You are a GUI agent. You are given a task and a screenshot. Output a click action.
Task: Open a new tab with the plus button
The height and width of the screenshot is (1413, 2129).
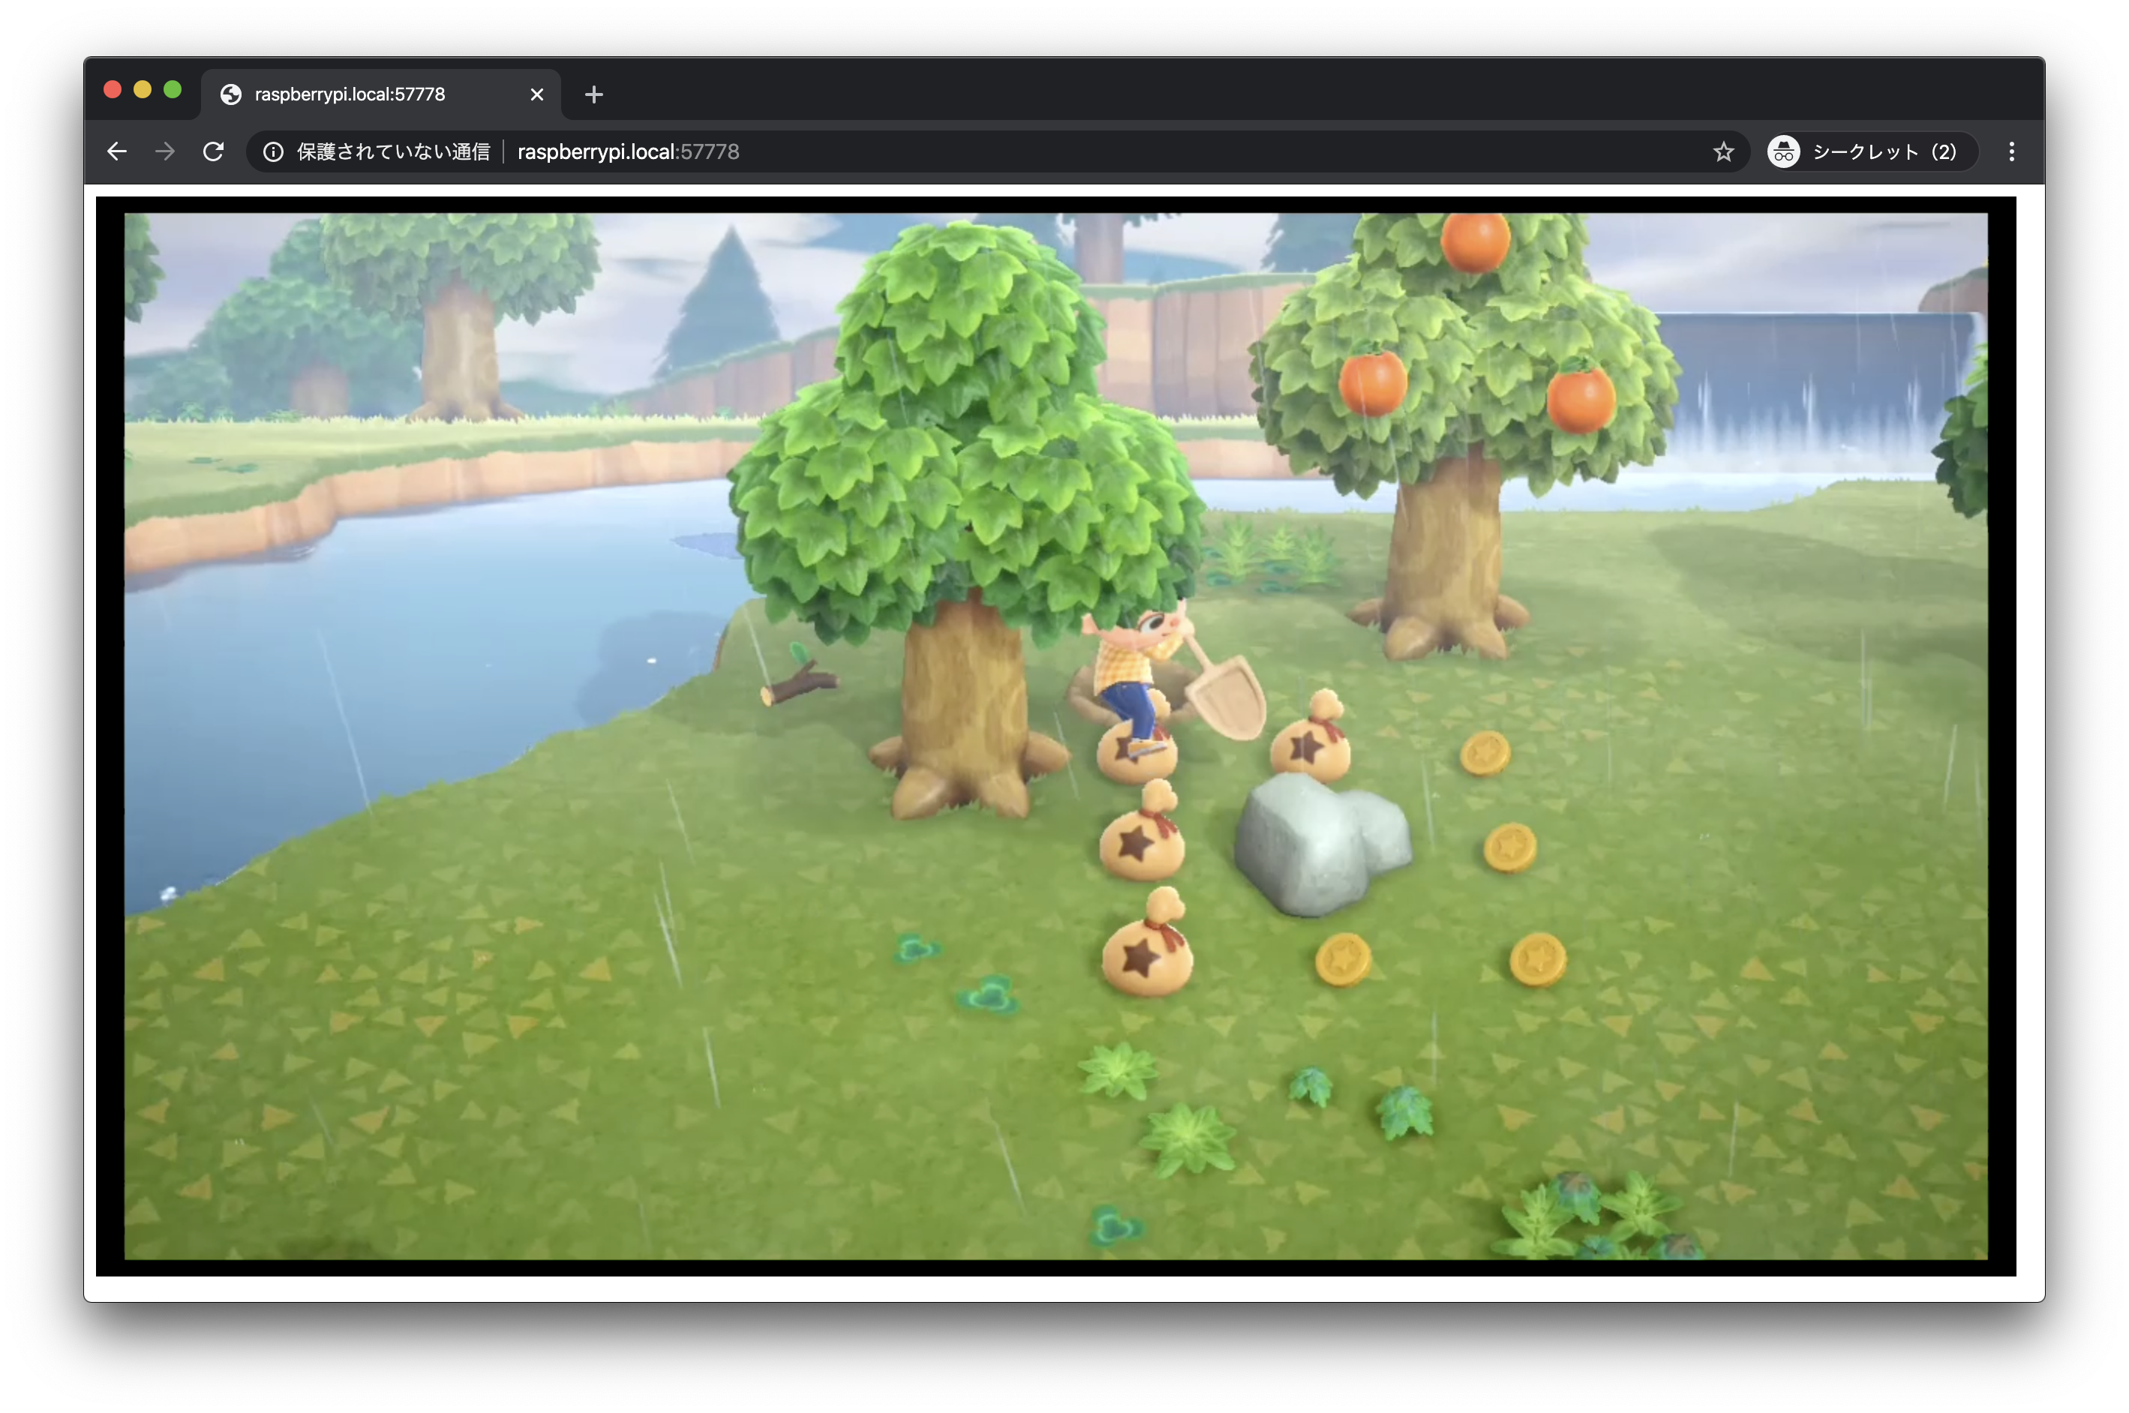click(593, 94)
